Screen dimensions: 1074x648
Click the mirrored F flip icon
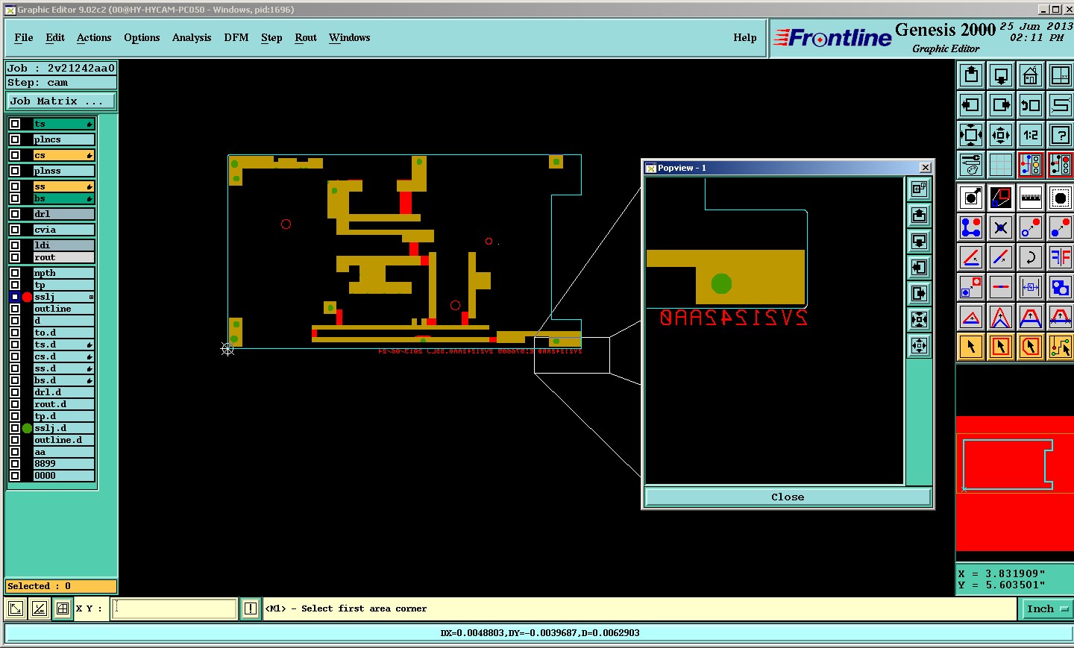[1061, 257]
